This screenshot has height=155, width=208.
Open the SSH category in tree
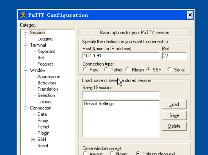pos(42,140)
